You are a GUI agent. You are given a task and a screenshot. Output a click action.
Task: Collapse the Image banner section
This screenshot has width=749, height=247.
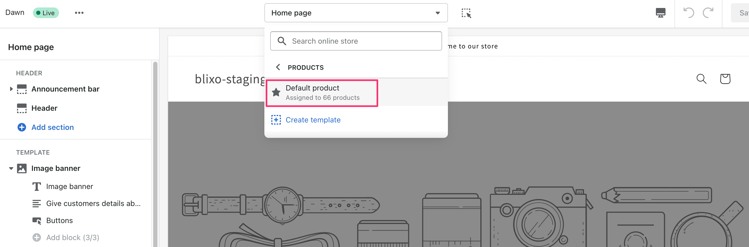tap(11, 168)
